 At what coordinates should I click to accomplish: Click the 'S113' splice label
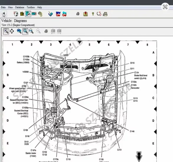coord(135,98)
